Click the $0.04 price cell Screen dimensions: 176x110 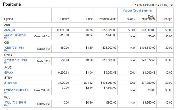(89, 35)
